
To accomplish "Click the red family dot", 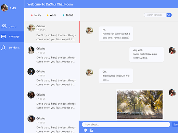I will pyautogui.click(x=32, y=15).
